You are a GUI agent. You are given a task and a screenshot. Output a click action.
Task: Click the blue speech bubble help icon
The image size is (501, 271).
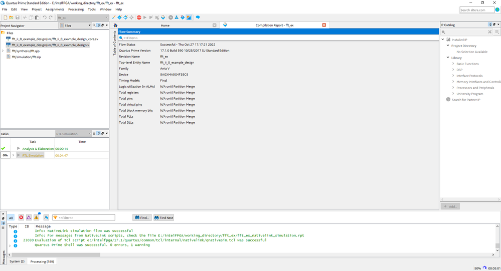[x=198, y=18]
